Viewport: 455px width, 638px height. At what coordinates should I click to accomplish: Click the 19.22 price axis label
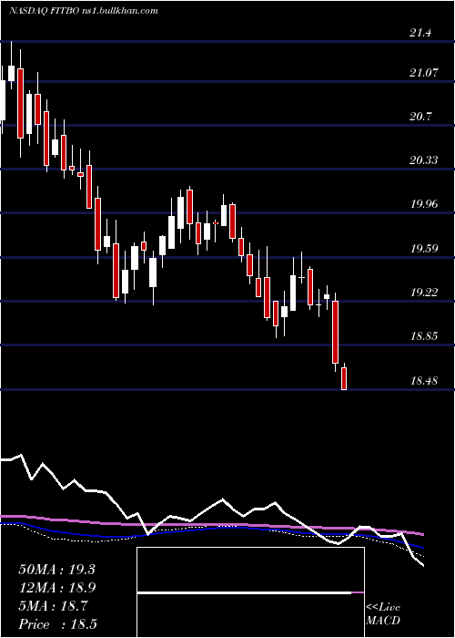(x=424, y=293)
